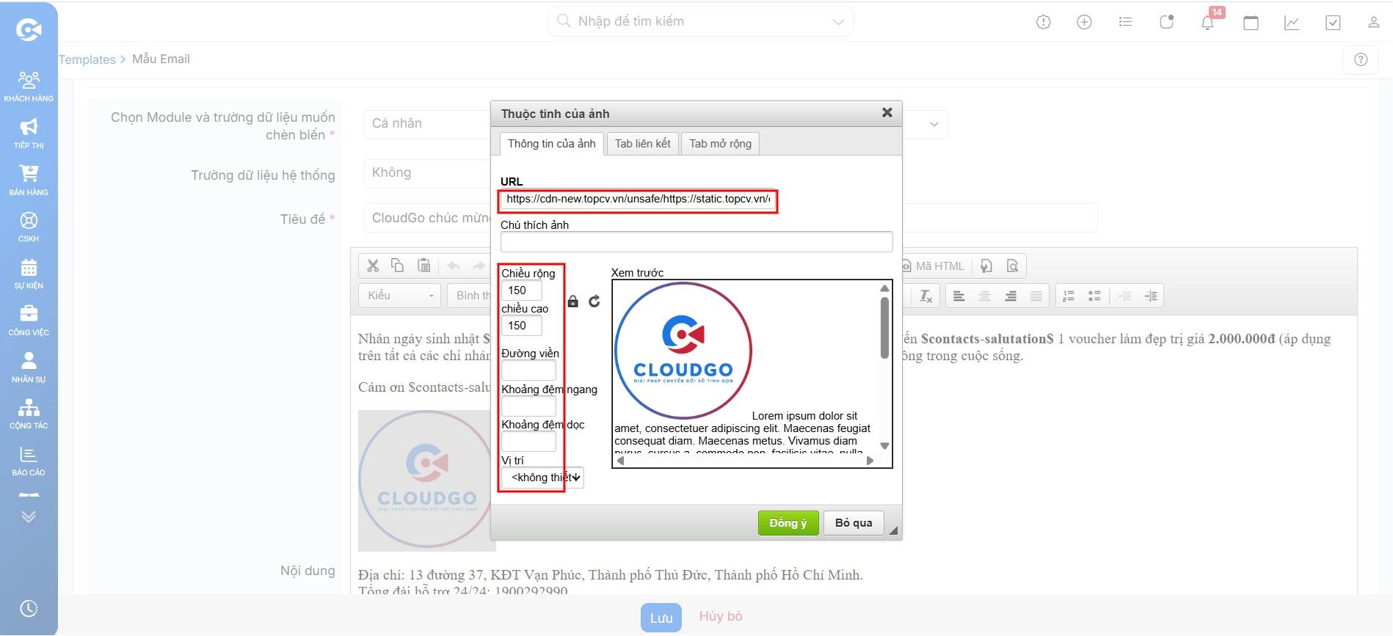Click the Hủy bỏ cancel link
1393x636 pixels.
(x=721, y=616)
